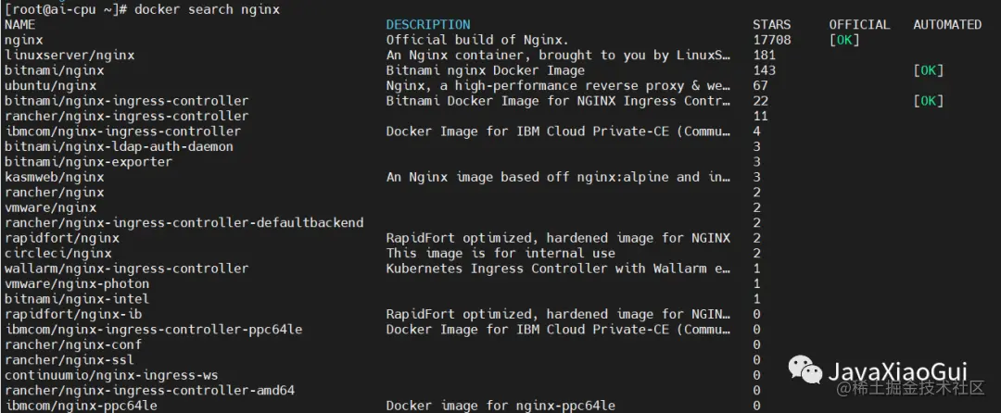
Task: Select the 'rancher/nginx' image name
Action: pyautogui.click(x=55, y=193)
